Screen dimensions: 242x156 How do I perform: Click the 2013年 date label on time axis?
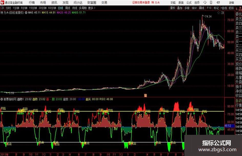pyautogui.click(x=4, y=154)
